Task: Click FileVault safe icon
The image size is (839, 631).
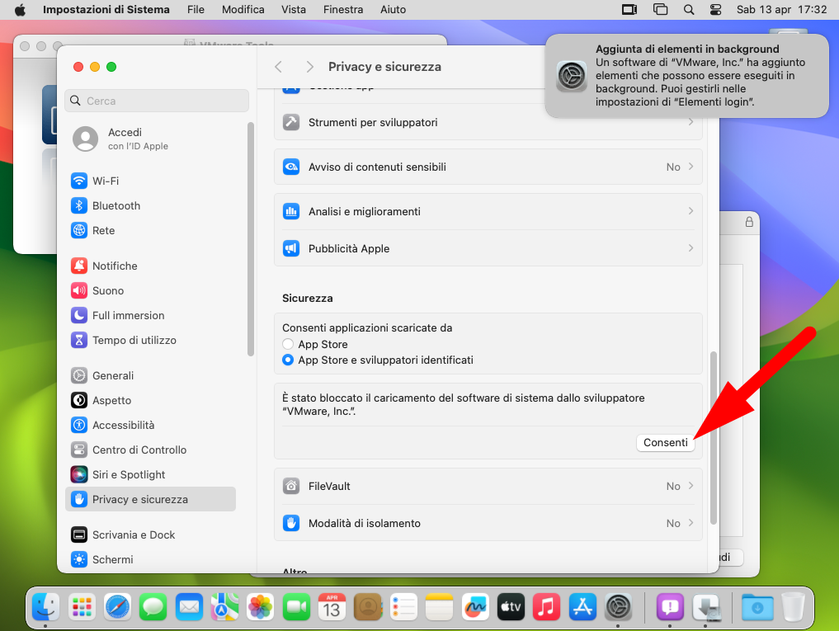Action: coord(291,486)
